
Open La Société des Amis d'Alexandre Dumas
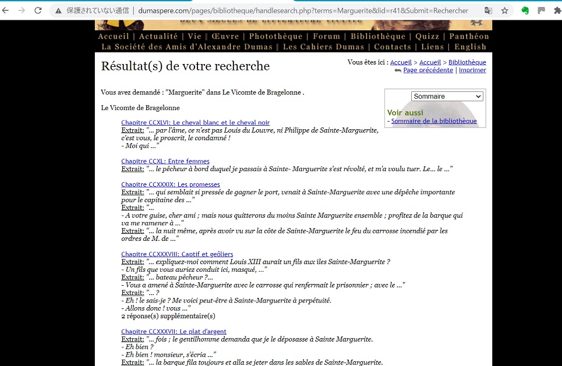(187, 47)
